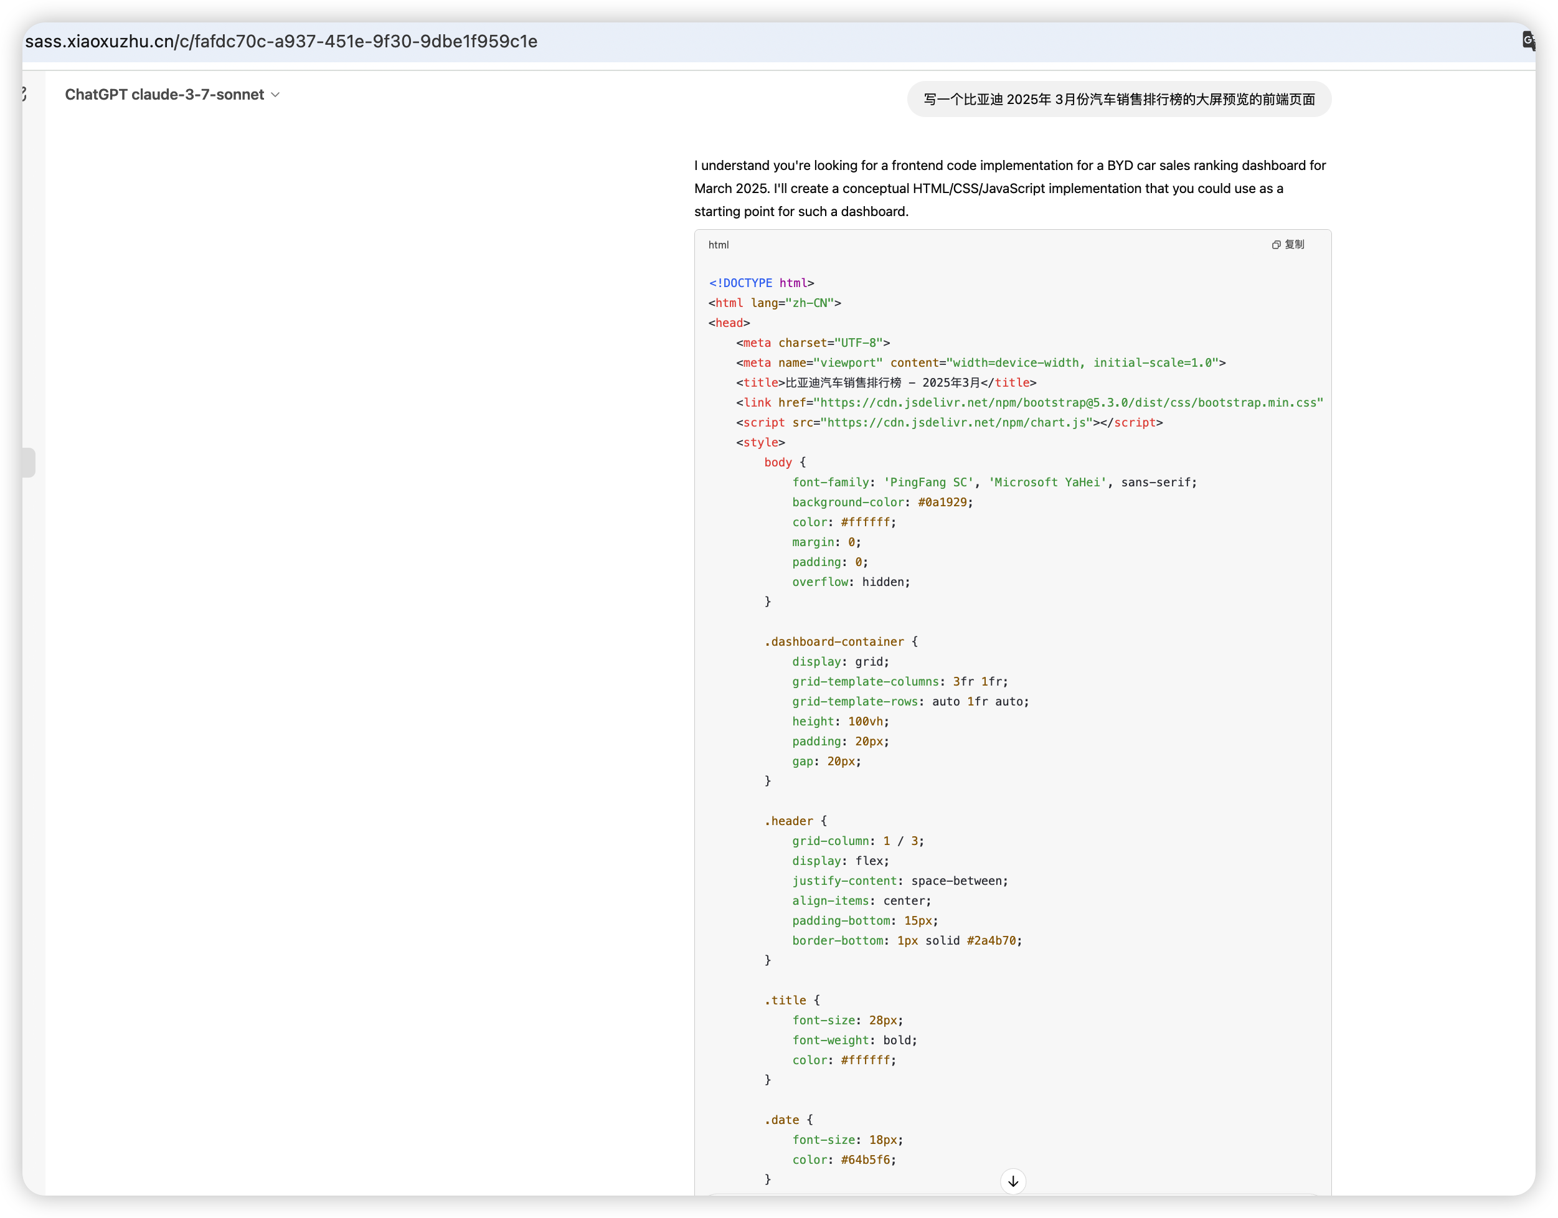Click the 复制 copy button label

(1294, 245)
